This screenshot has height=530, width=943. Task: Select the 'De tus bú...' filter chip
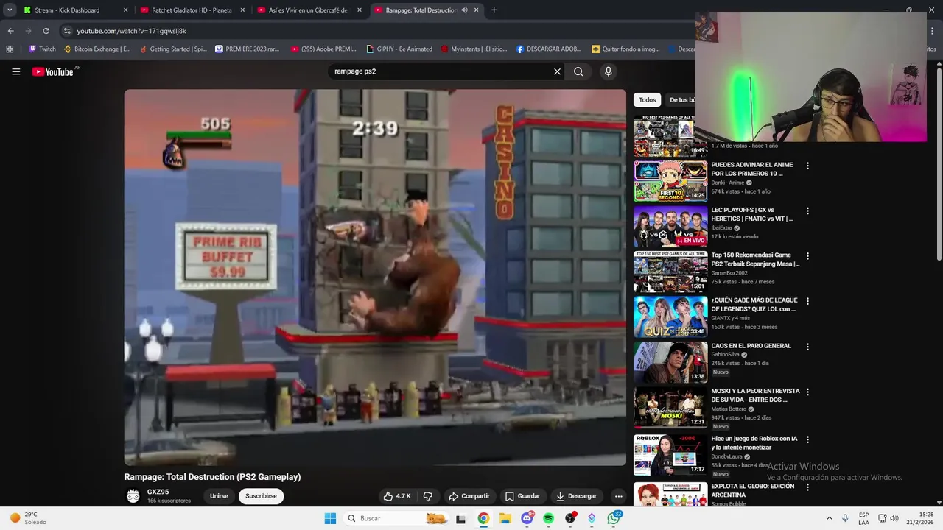point(681,100)
